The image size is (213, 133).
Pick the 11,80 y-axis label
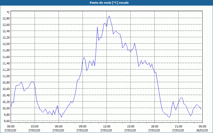point(6,50)
